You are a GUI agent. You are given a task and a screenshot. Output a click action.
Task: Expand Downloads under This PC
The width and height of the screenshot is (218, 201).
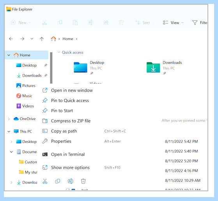point(11,183)
